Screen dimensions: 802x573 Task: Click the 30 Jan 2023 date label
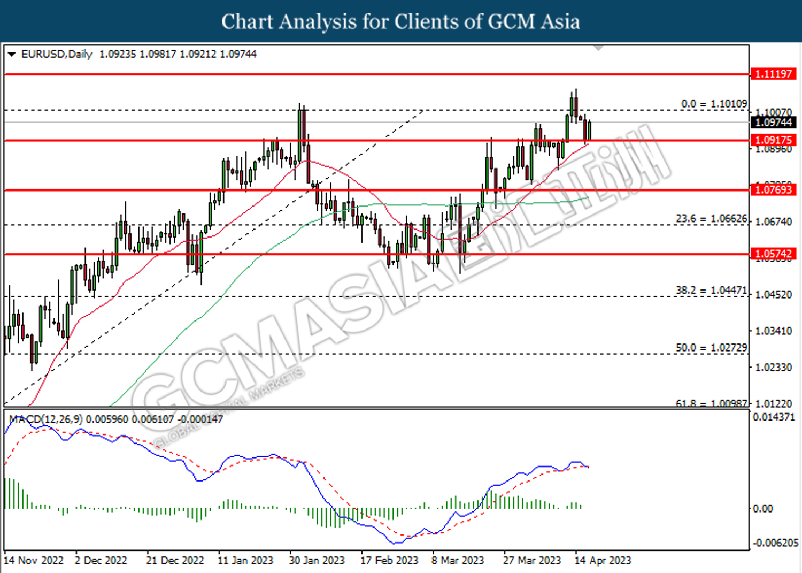click(x=317, y=560)
